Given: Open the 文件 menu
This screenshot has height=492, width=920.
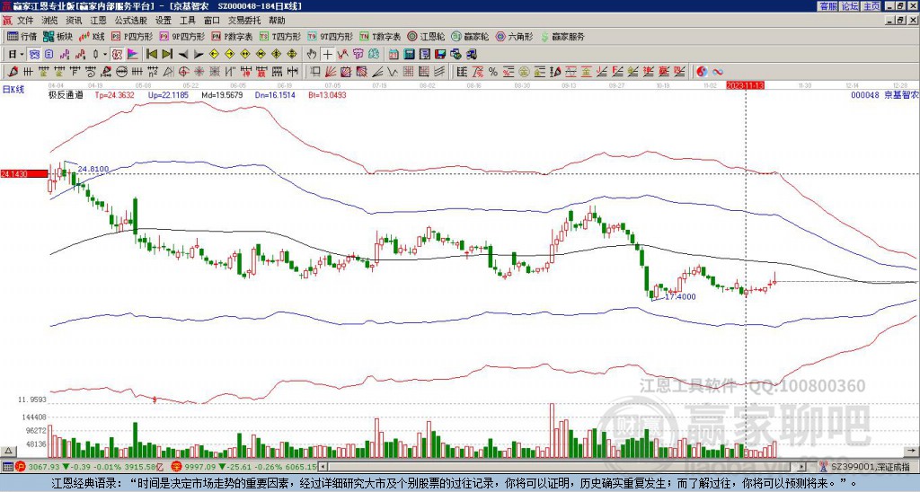Looking at the screenshot, I should [25, 21].
